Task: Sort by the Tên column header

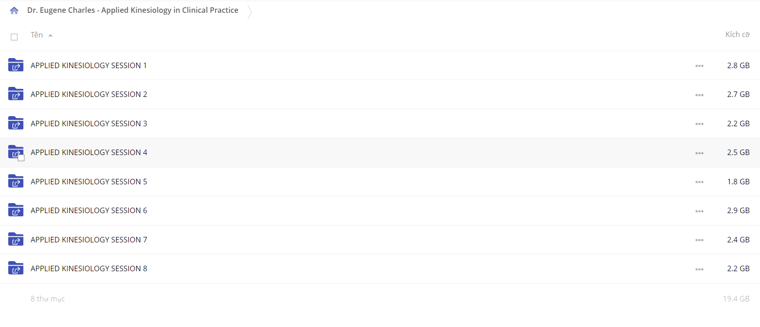Action: 37,35
